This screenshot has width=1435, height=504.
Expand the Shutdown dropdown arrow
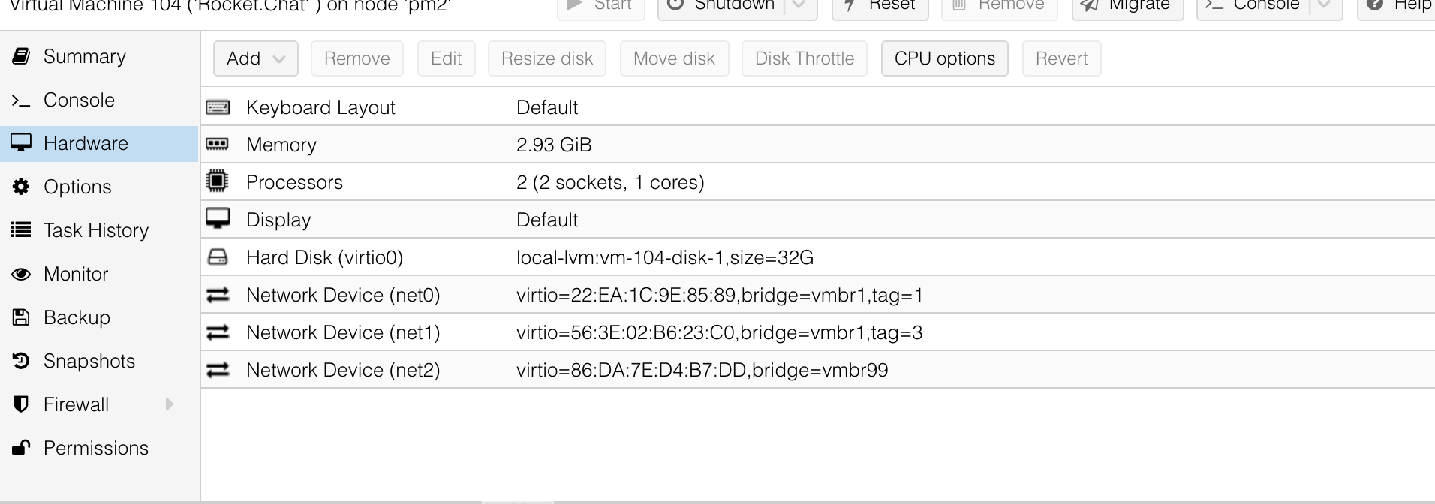(x=799, y=5)
